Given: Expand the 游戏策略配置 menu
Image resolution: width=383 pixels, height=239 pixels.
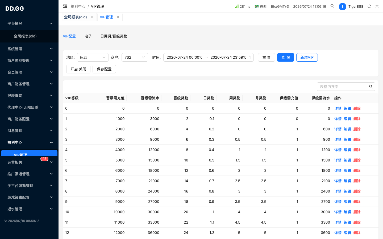Looking at the screenshot, I should click(29, 197).
